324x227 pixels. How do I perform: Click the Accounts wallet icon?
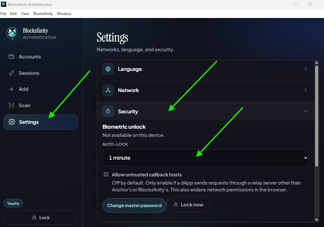click(x=11, y=57)
